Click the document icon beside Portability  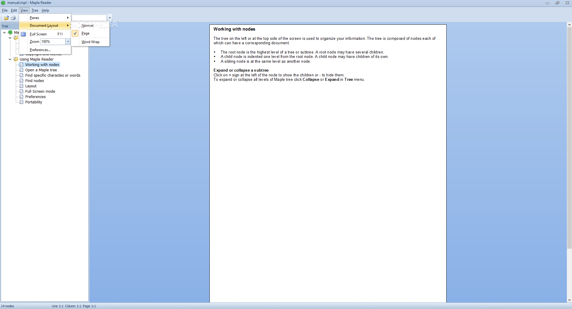tap(21, 102)
